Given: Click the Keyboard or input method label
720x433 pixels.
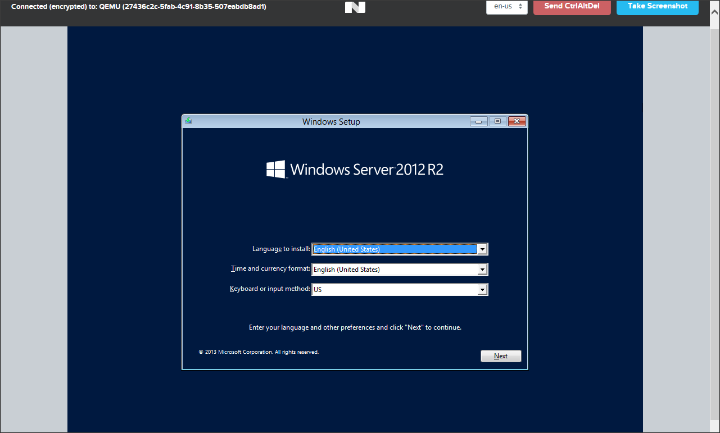Looking at the screenshot, I should click(270, 289).
